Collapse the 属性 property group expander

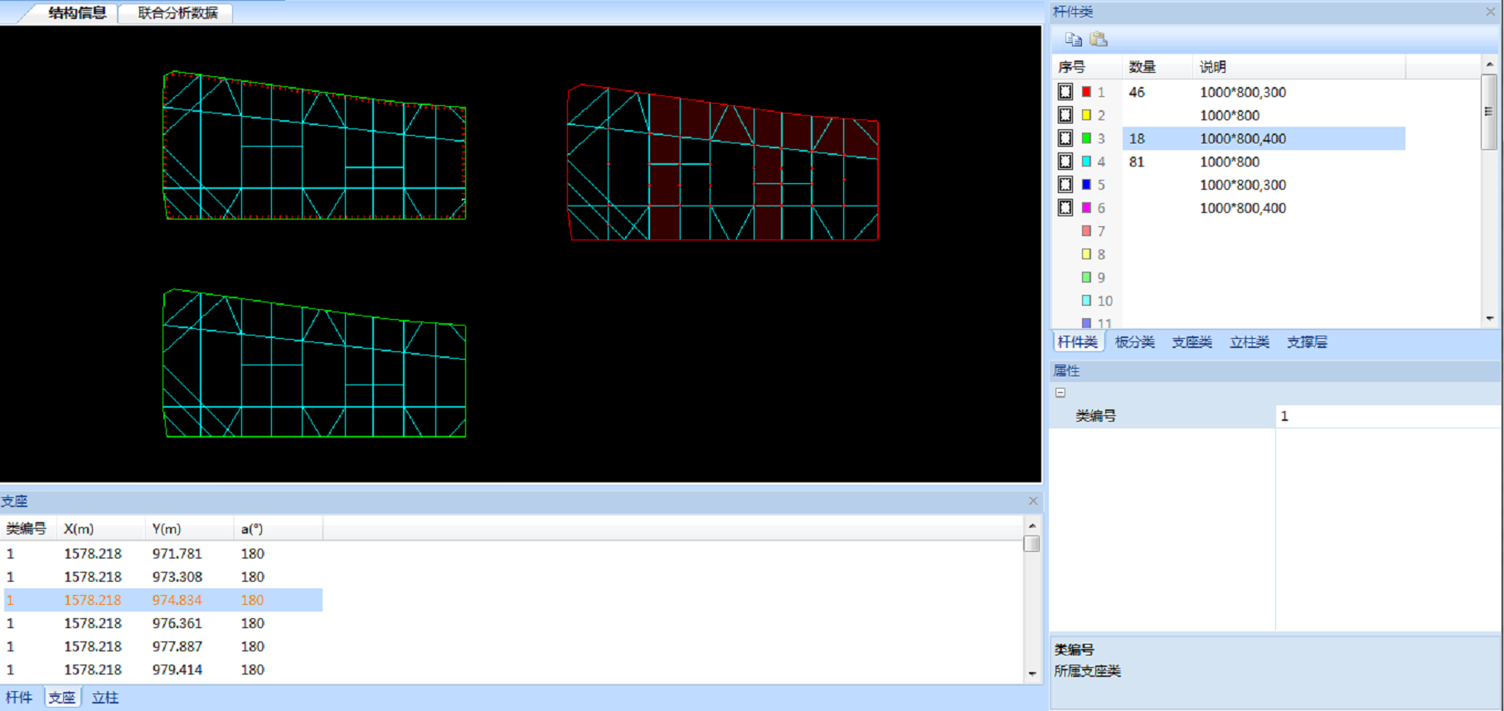[x=1060, y=393]
